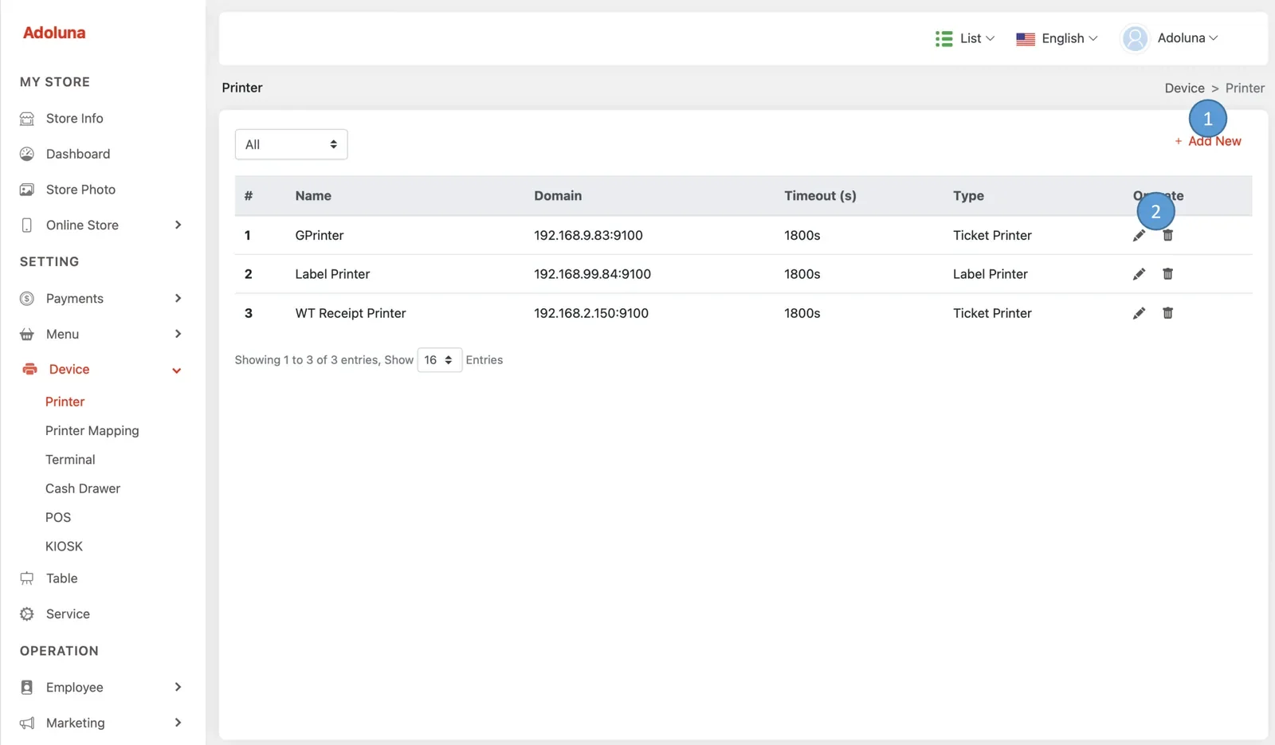This screenshot has height=745, width=1275.
Task: Open the Table page link
Action: [62, 578]
